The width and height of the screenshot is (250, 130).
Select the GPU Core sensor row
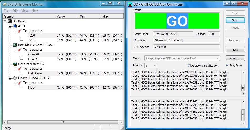coord(75,73)
